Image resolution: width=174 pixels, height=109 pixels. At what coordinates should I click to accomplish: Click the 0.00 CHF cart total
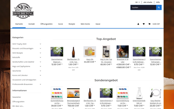(x=156, y=24)
